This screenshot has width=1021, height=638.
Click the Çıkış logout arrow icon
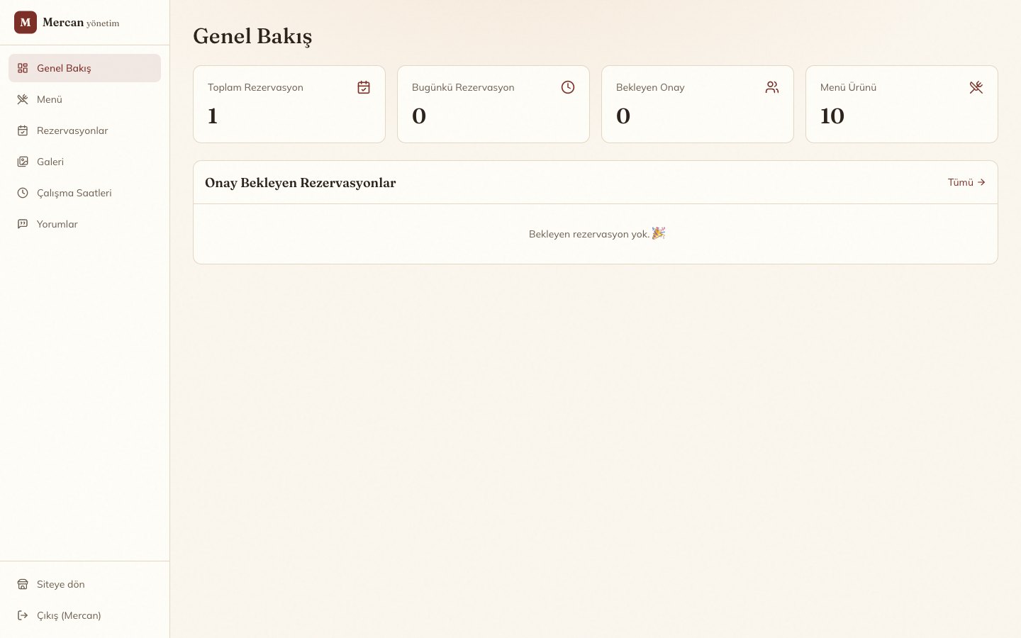(x=23, y=615)
